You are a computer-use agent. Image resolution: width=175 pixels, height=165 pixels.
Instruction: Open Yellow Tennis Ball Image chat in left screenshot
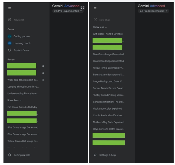point(23,141)
